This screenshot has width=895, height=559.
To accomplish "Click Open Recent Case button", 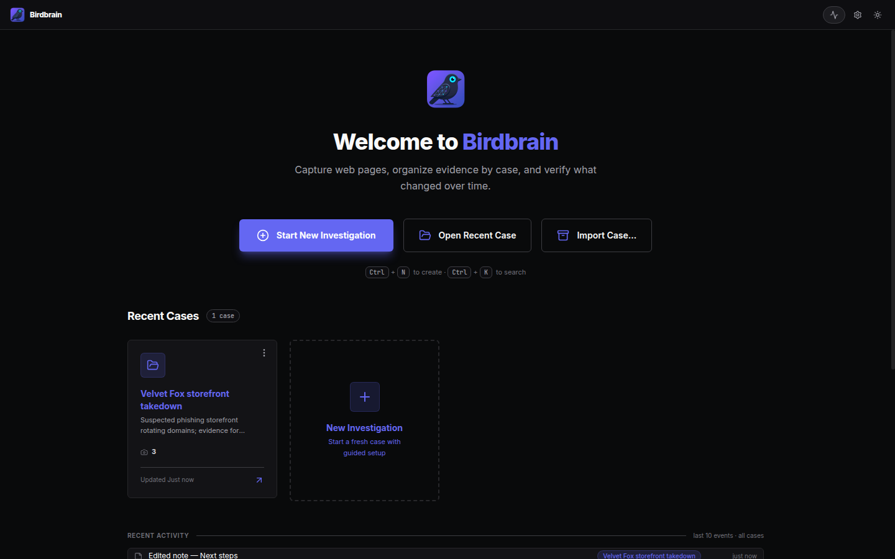I will [x=467, y=235].
